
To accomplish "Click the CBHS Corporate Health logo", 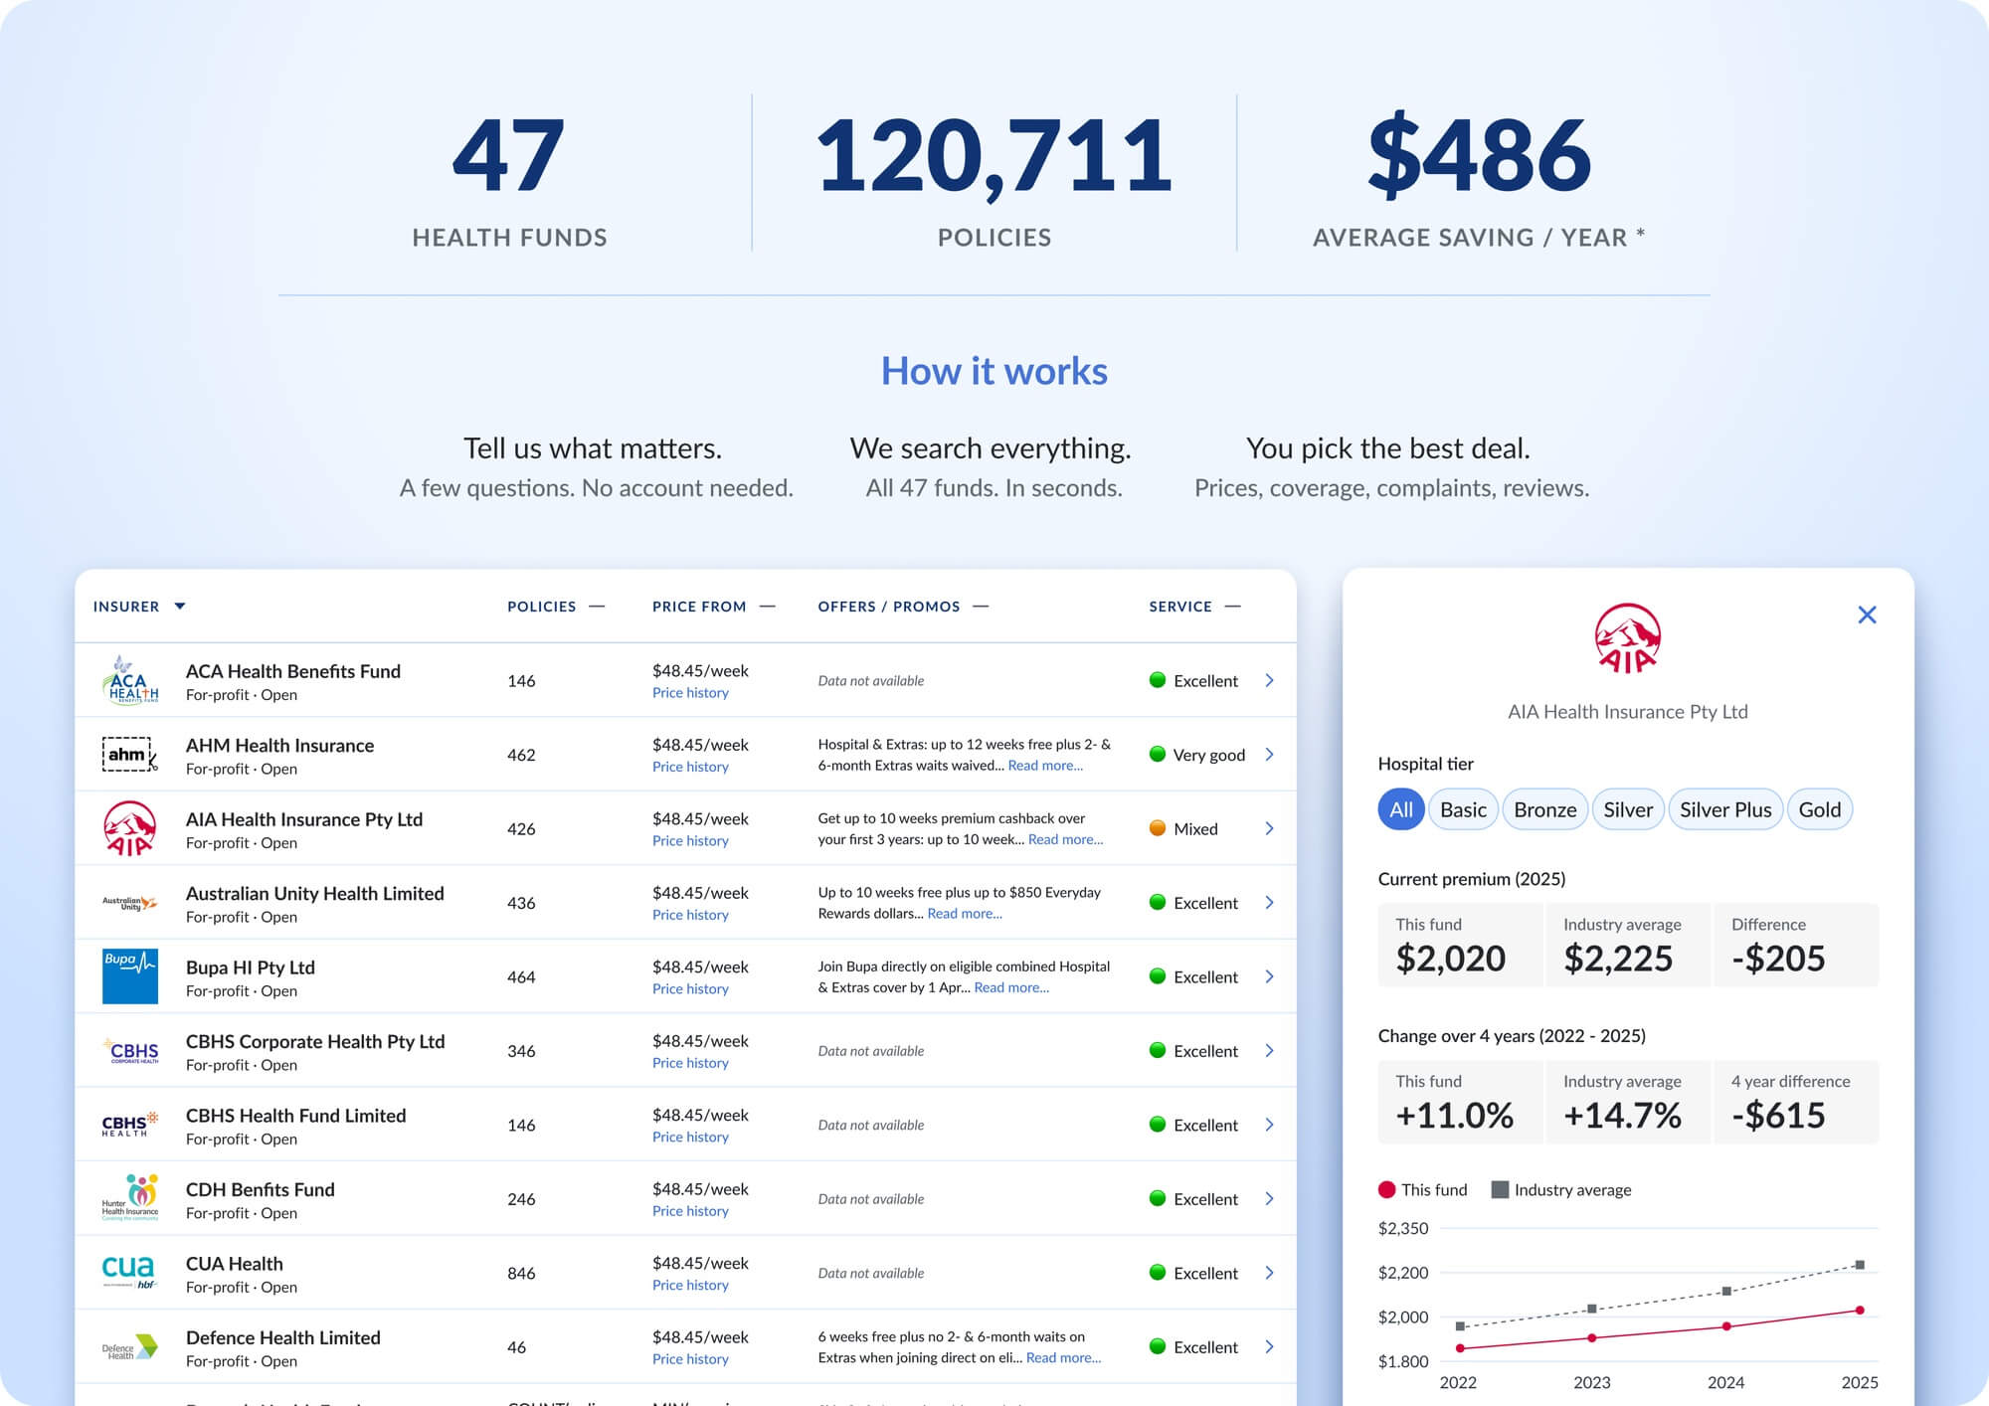I will point(130,1051).
